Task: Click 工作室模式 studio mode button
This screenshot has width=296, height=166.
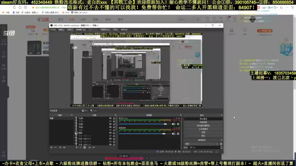Action: (x=203, y=129)
